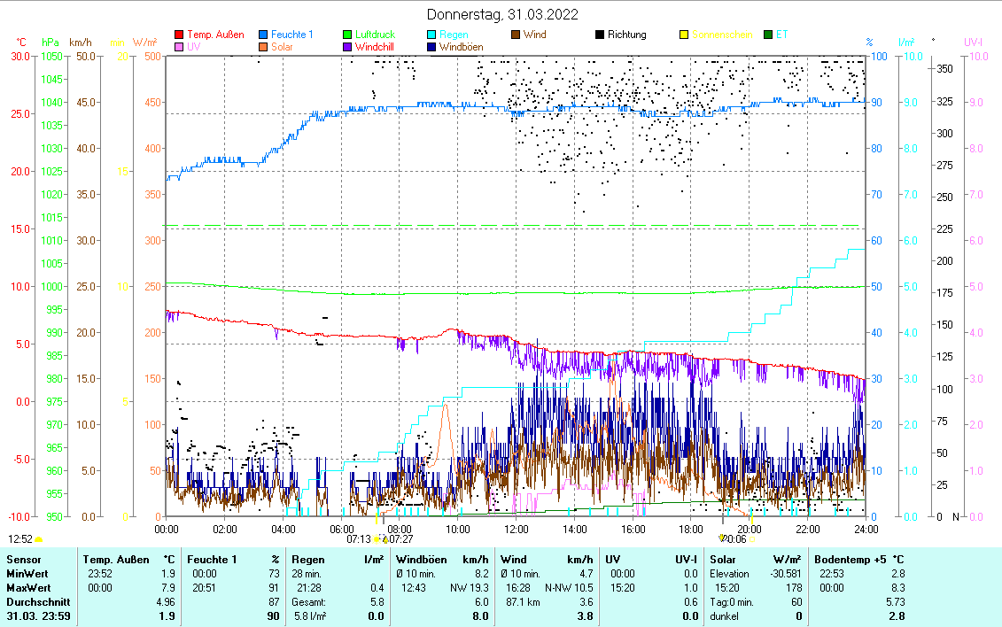1002x627 pixels.
Task: Click the yellow "min" axis unit label
Action: (x=117, y=43)
